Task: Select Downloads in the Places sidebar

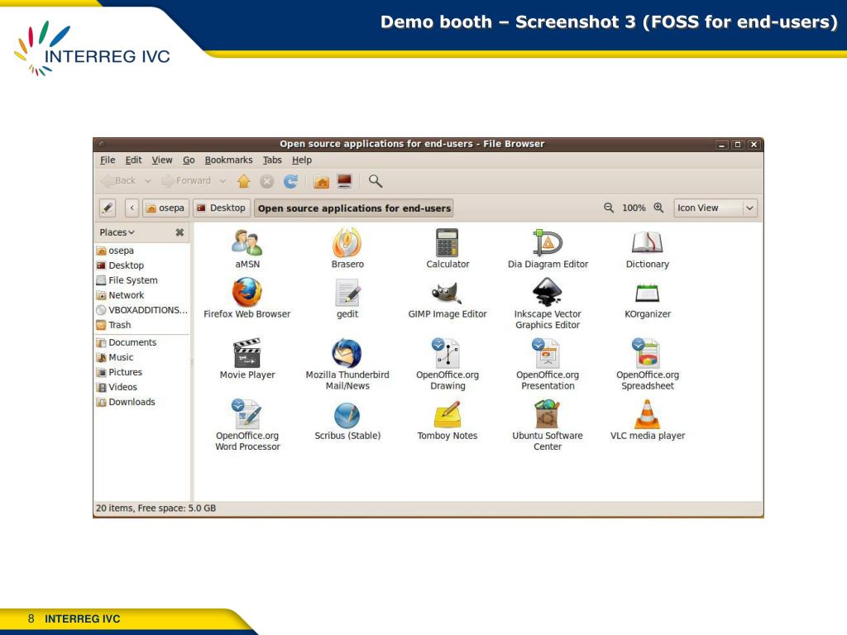Action: 132,403
